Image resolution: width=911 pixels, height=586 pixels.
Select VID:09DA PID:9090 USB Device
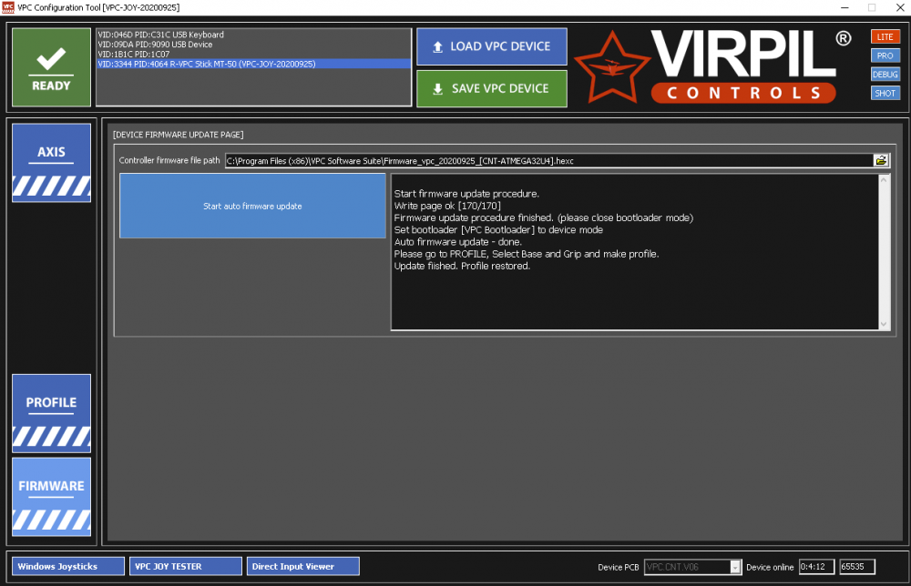coord(253,45)
